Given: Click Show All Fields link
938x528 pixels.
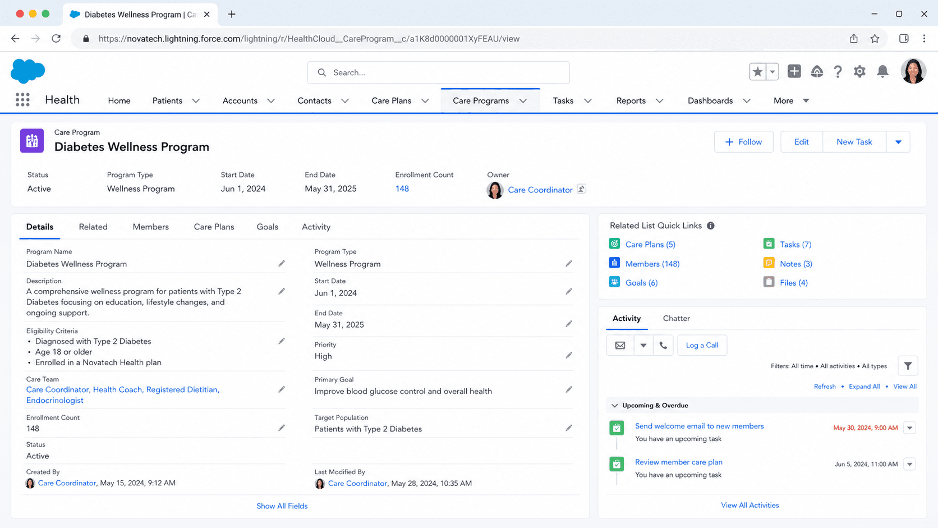Looking at the screenshot, I should pyautogui.click(x=282, y=506).
